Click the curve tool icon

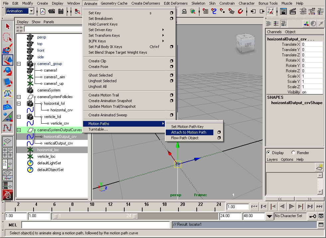coord(8,128)
